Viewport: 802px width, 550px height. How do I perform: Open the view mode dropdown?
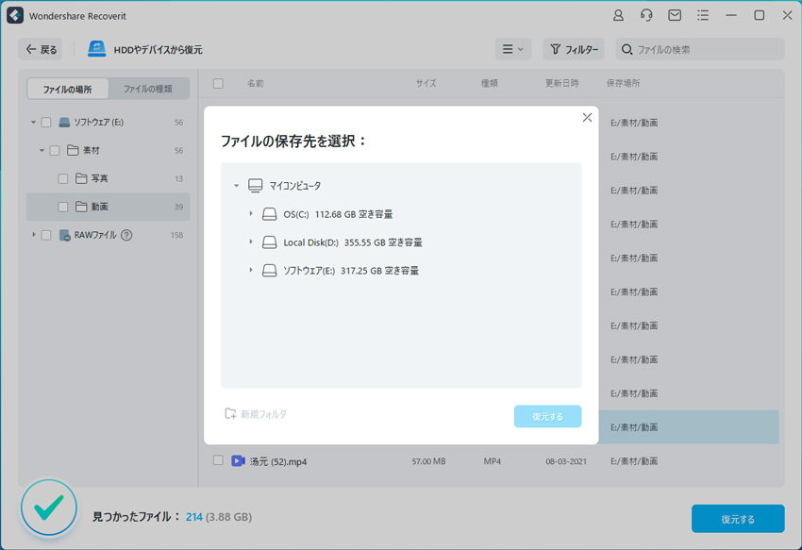pos(513,49)
